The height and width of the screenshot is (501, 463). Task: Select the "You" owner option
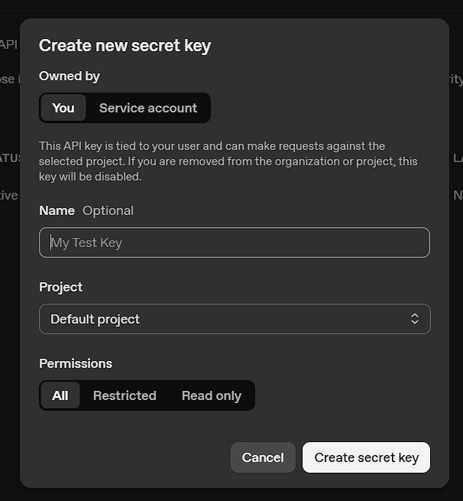[x=63, y=108]
